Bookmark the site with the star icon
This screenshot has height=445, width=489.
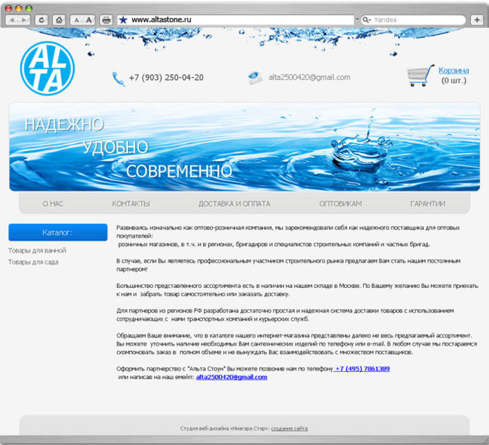click(123, 20)
